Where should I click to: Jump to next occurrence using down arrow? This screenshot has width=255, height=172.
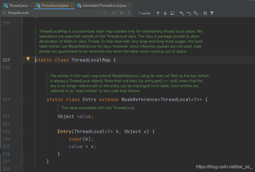click(165, 13)
